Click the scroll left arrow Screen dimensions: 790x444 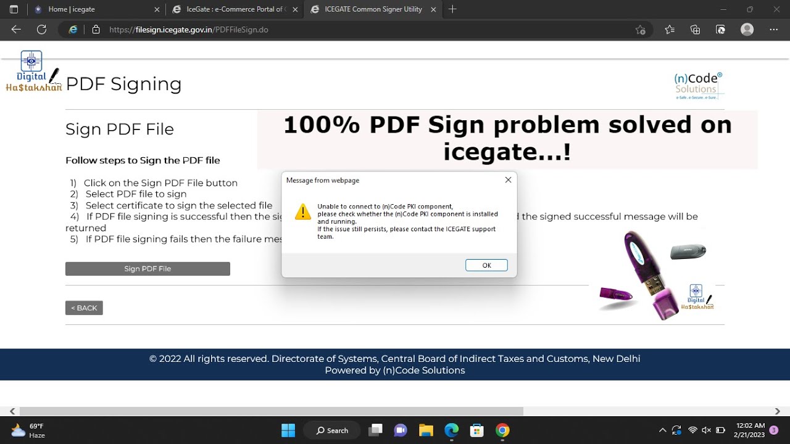pyautogui.click(x=12, y=411)
